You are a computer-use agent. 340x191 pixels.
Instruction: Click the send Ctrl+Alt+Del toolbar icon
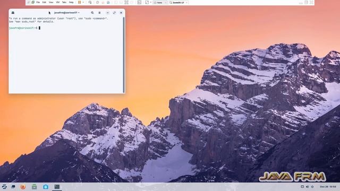coord(90,2)
